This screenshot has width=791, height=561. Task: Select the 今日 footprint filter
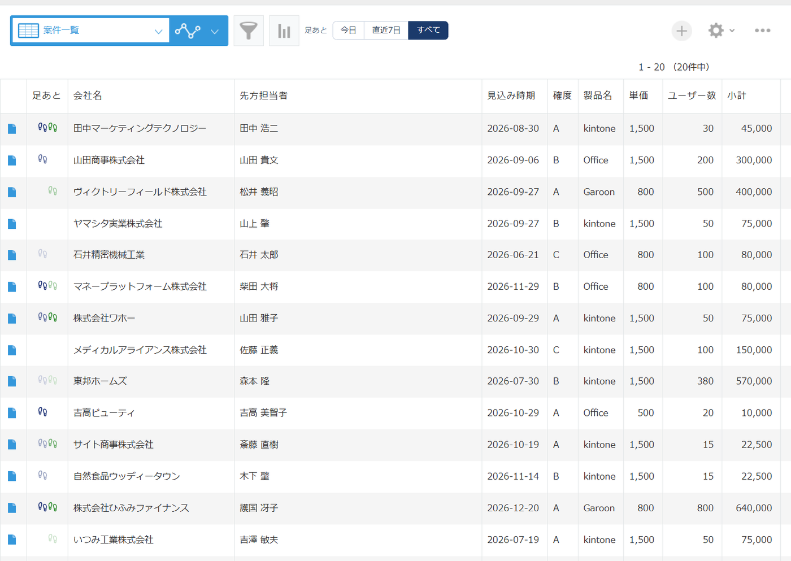pos(349,31)
